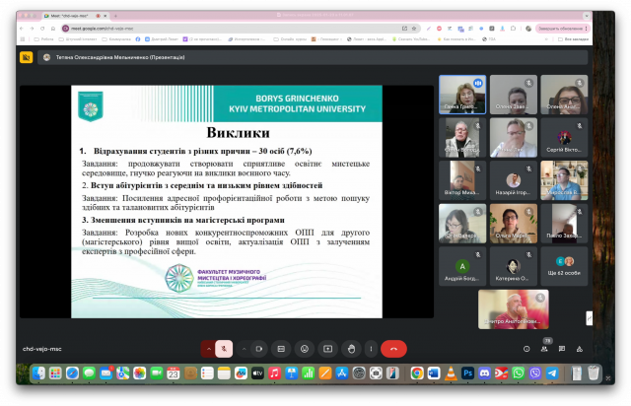The width and height of the screenshot is (631, 406).
Task: Open the emoji reactions picker
Action: (x=304, y=348)
